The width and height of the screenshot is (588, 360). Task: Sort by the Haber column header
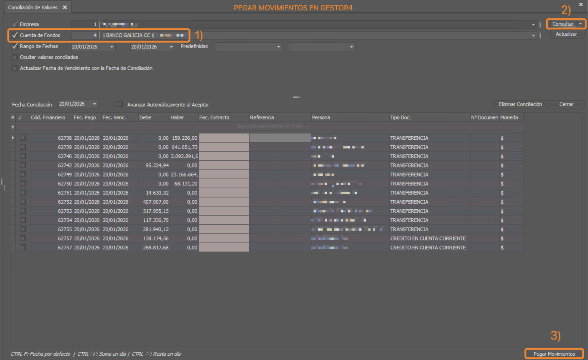click(x=177, y=117)
